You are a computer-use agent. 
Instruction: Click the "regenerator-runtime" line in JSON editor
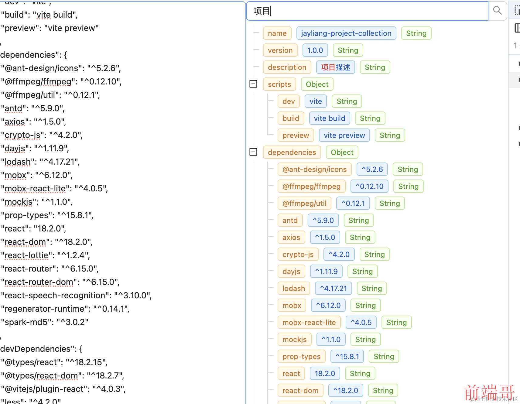coord(65,309)
